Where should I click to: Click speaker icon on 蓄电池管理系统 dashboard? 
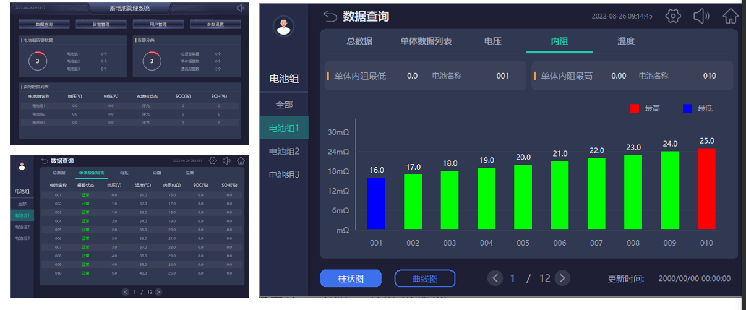[241, 8]
